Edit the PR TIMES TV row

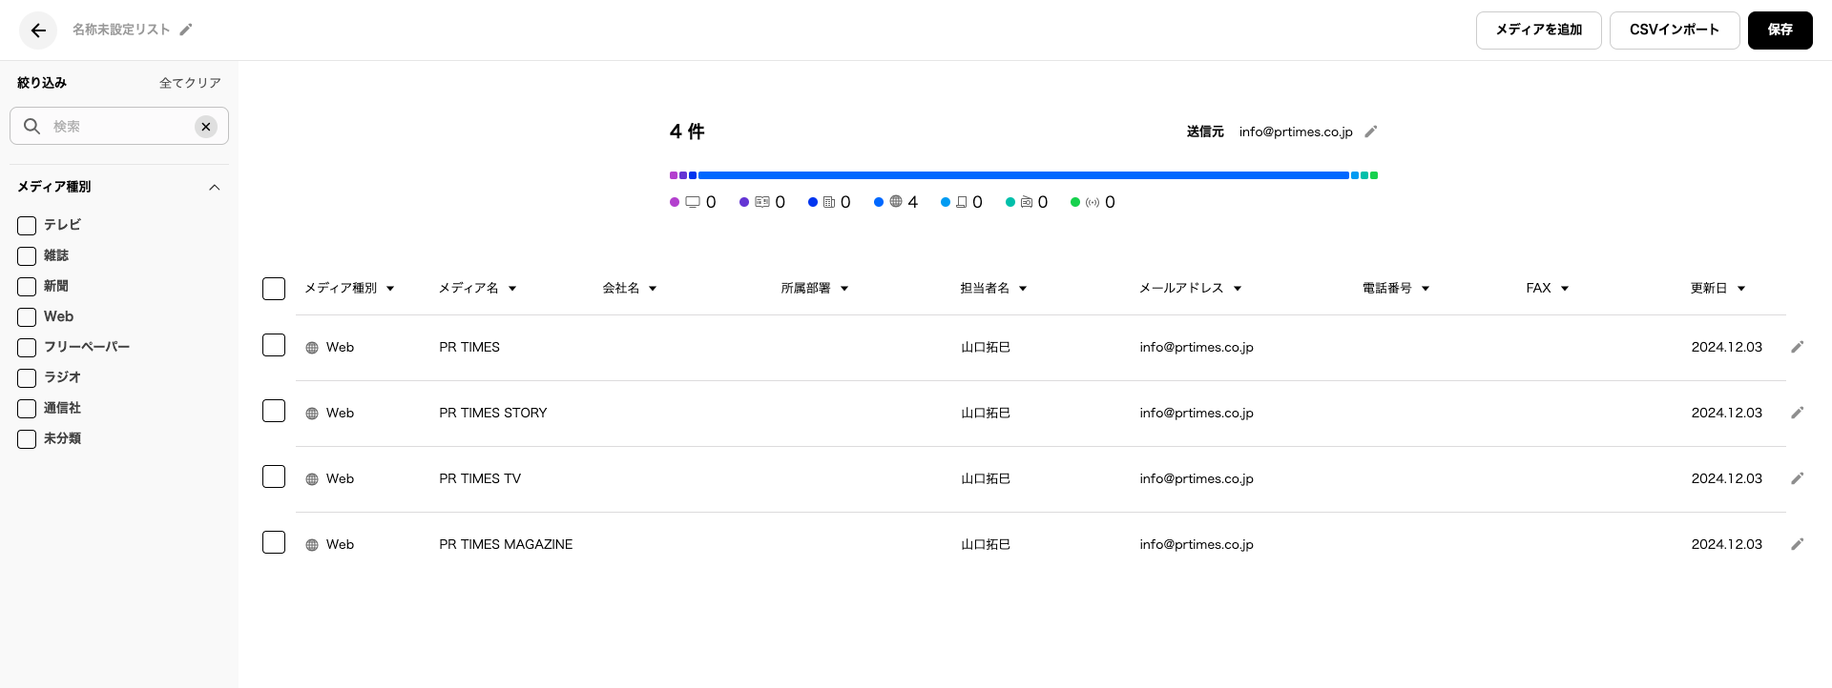click(1797, 478)
